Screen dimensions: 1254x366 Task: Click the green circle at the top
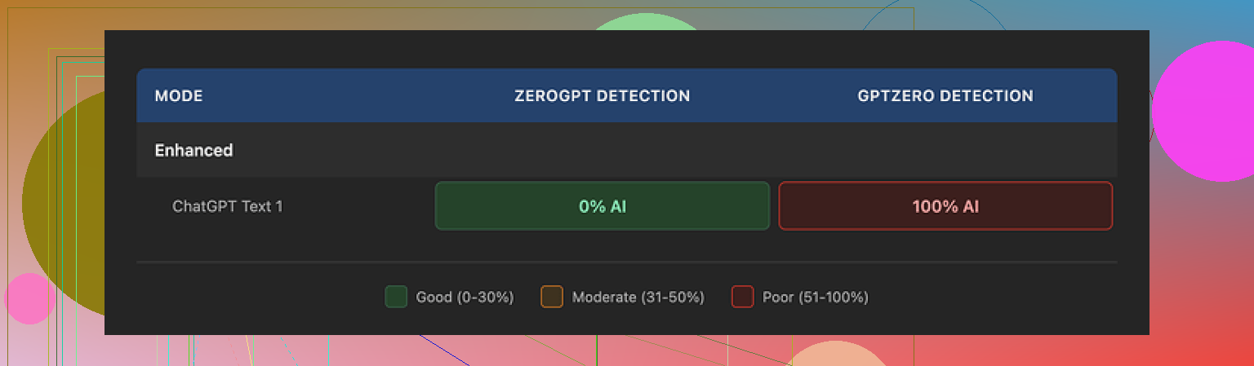(644, 22)
